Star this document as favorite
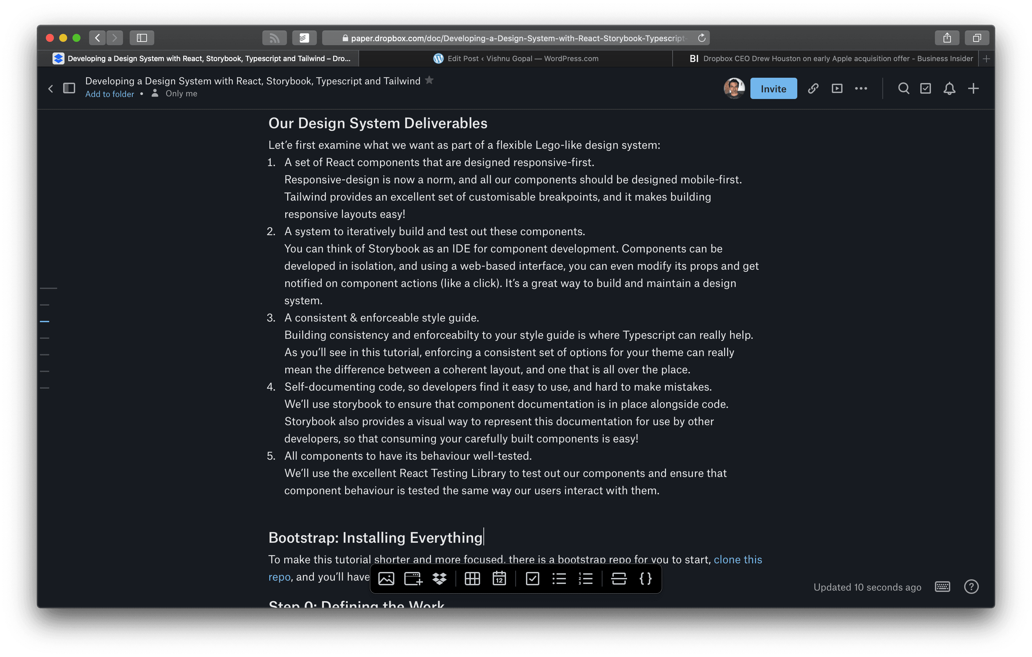This screenshot has height=657, width=1032. tap(429, 80)
